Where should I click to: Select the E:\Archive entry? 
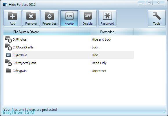[20, 55]
